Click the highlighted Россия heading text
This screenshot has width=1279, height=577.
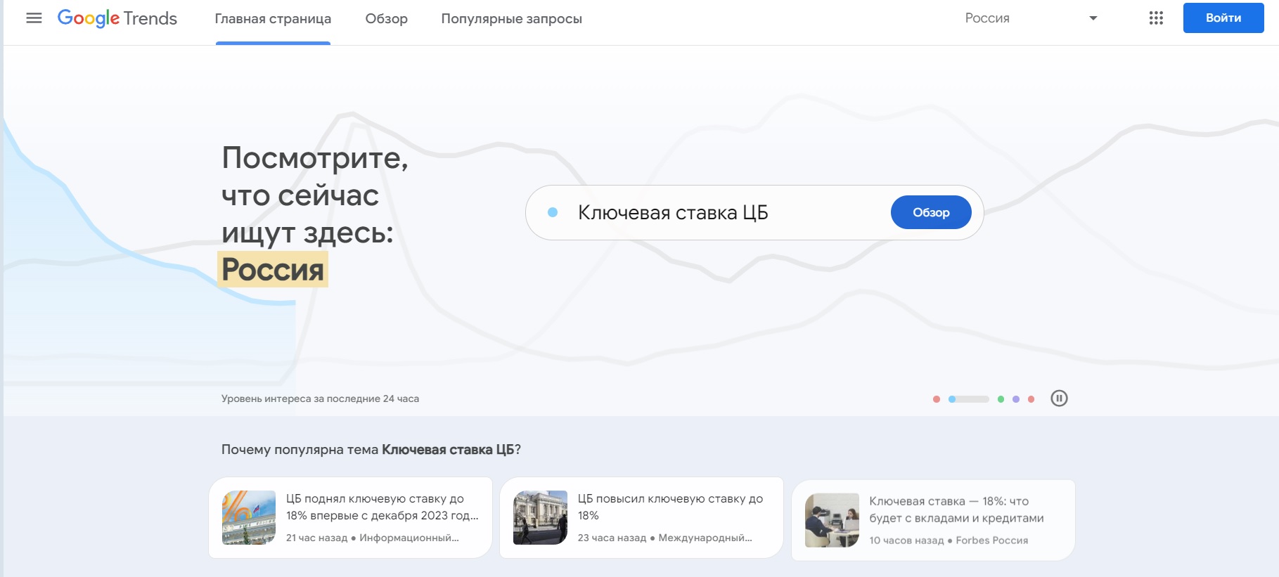coord(273,270)
